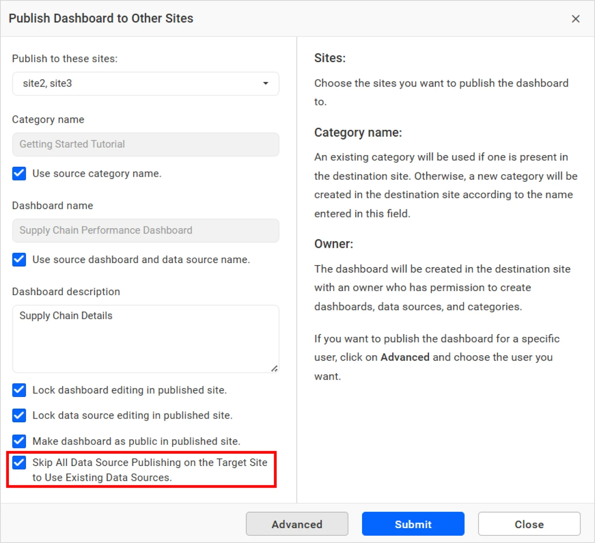Screen dimensions: 595x543
Task: Disable 'Make dashboard as public in published site'
Action: (19, 441)
